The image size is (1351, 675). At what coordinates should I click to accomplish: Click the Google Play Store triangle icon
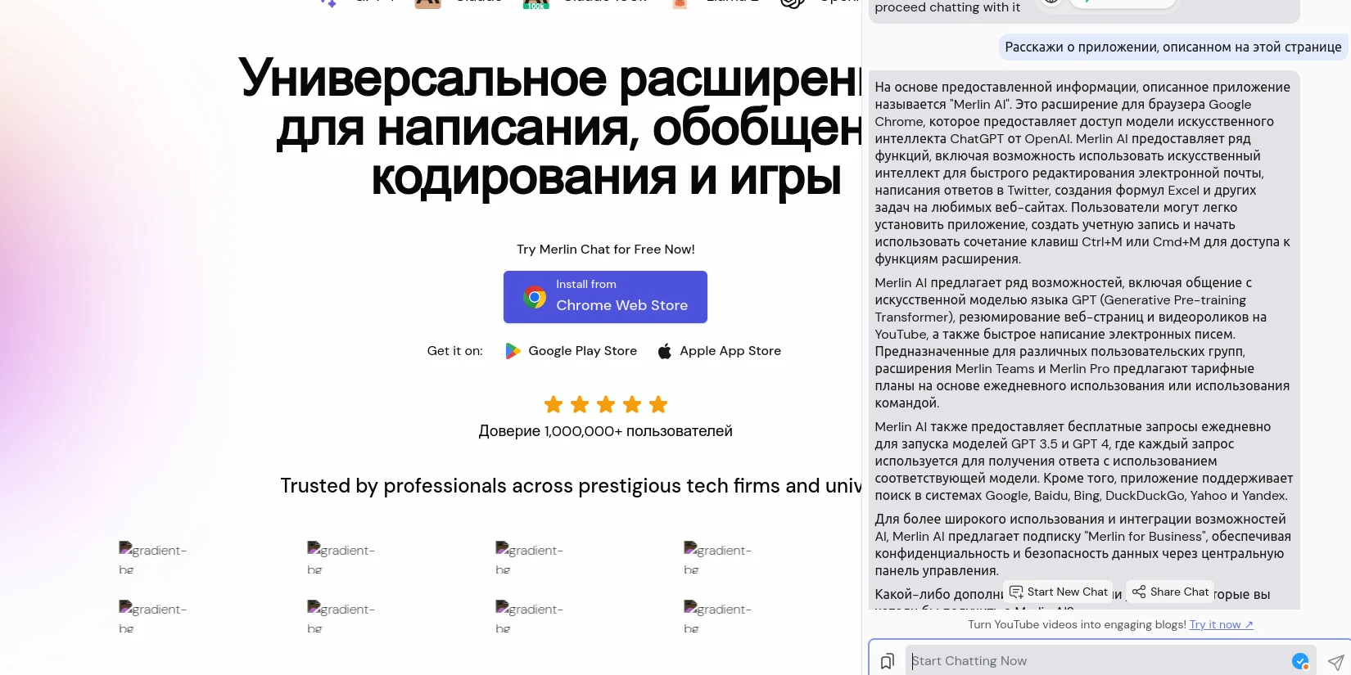(513, 351)
